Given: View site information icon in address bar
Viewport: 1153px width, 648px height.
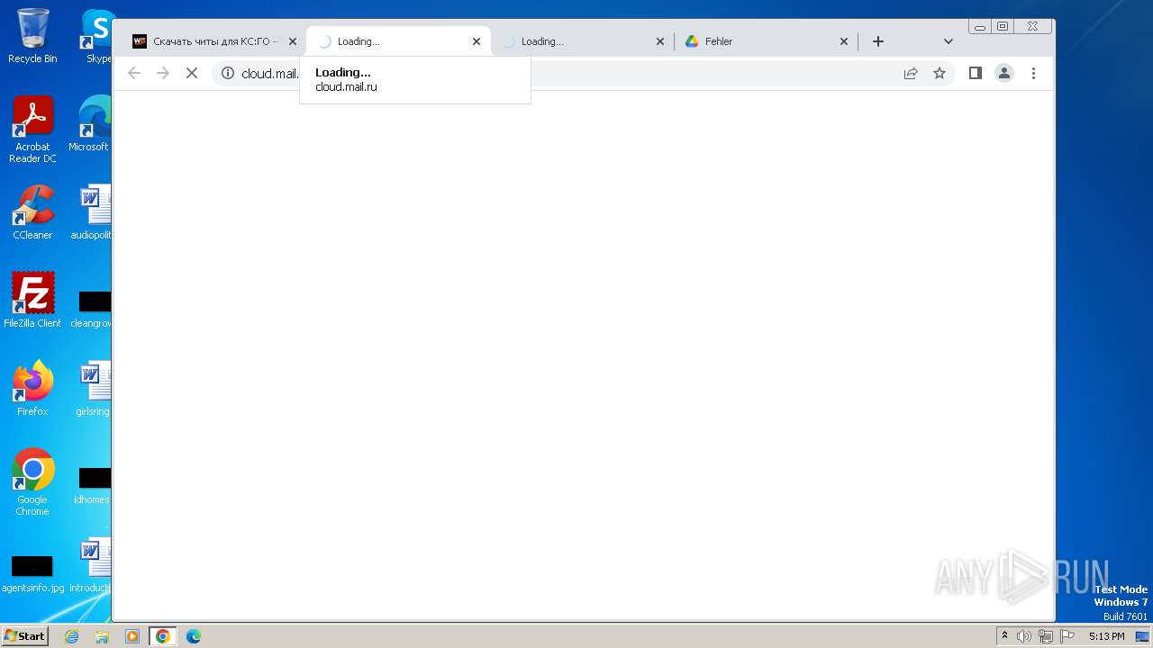Looking at the screenshot, I should 228,73.
